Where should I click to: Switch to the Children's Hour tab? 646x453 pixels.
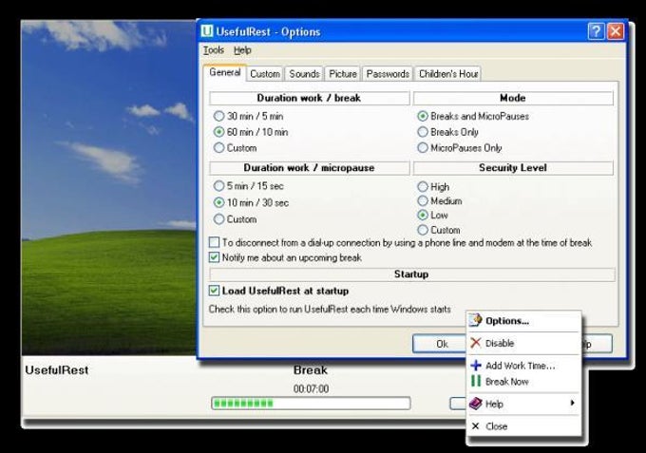click(448, 74)
